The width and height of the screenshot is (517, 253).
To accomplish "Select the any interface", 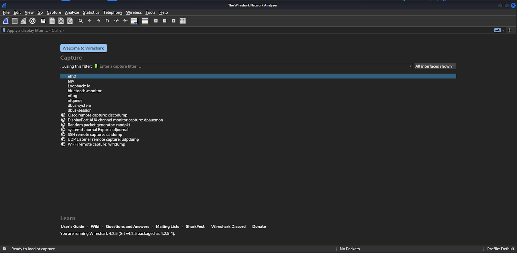I will point(258,81).
